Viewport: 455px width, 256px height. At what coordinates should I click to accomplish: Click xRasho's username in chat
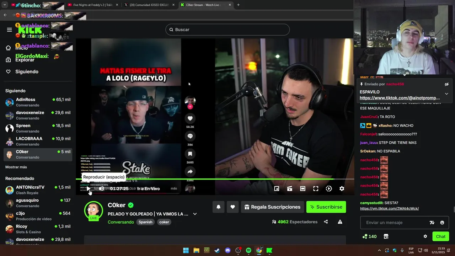click(x=385, y=126)
